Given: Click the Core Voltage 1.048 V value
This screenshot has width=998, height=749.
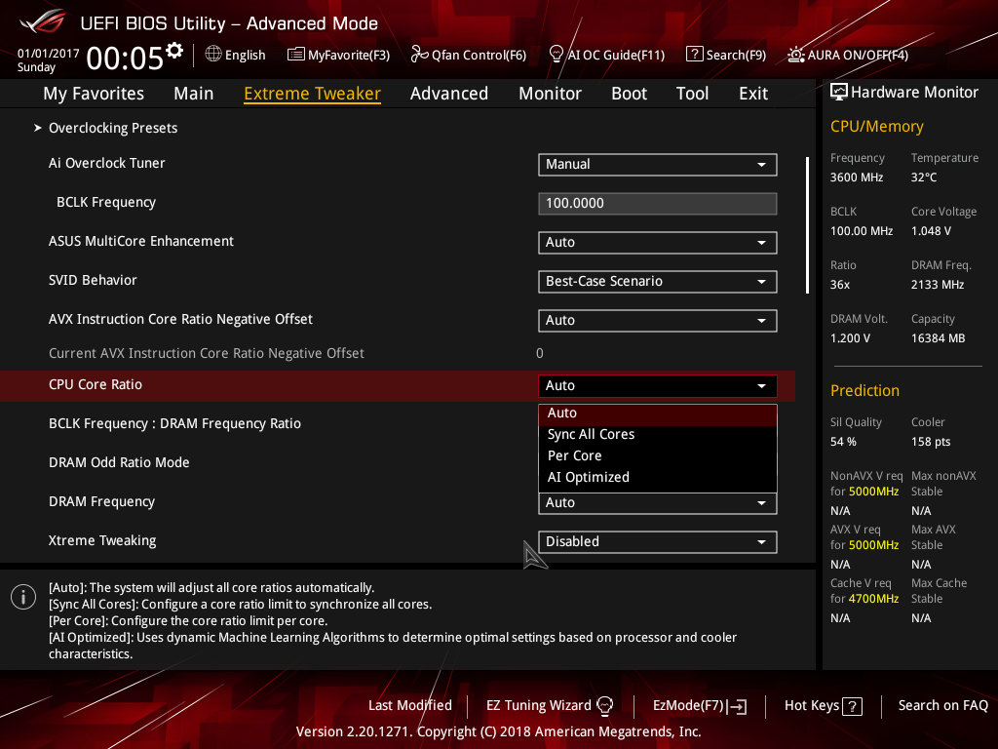Looking at the screenshot, I should pos(931,231).
